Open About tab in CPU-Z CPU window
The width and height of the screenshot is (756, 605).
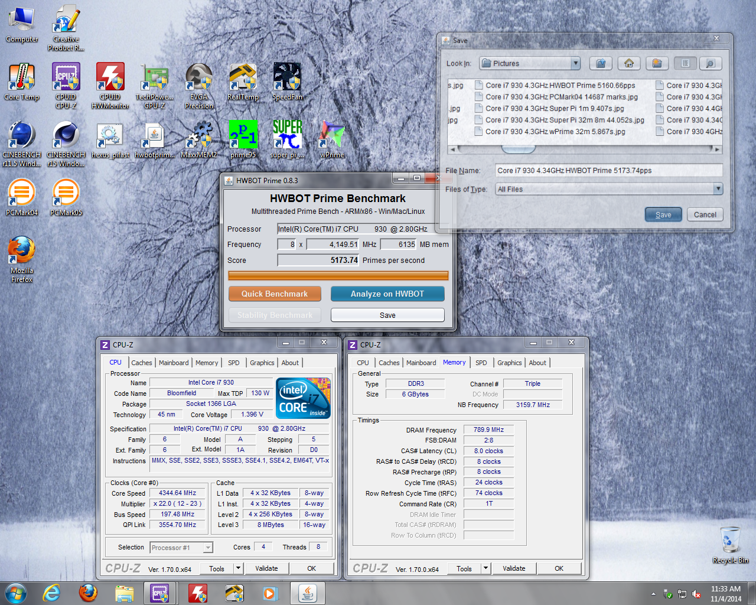(x=290, y=363)
